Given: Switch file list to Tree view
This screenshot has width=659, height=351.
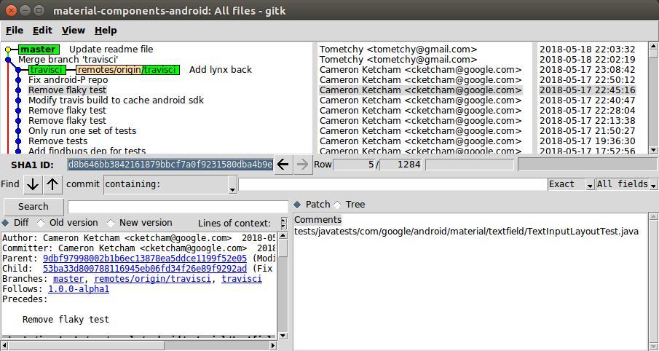Looking at the screenshot, I should pos(337,205).
